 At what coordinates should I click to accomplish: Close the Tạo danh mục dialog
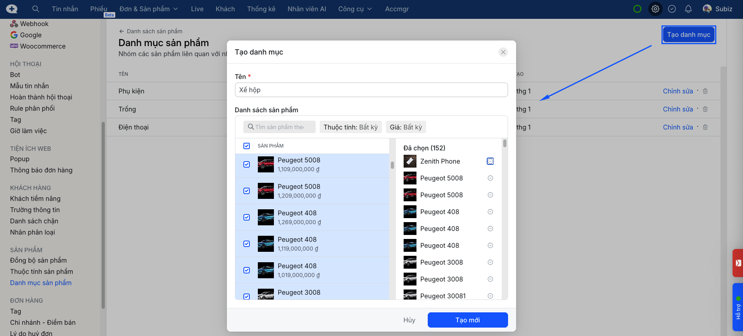tap(503, 52)
